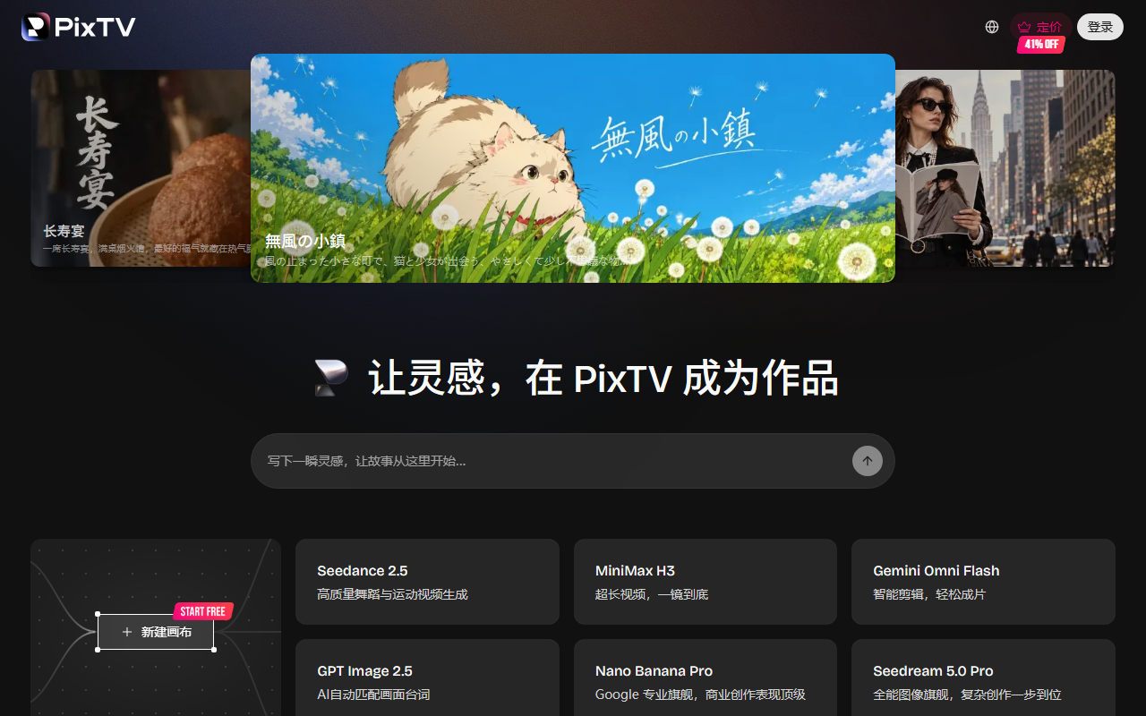1146x716 pixels.
Task: Open the 定价 pricing page
Action: (x=1040, y=27)
